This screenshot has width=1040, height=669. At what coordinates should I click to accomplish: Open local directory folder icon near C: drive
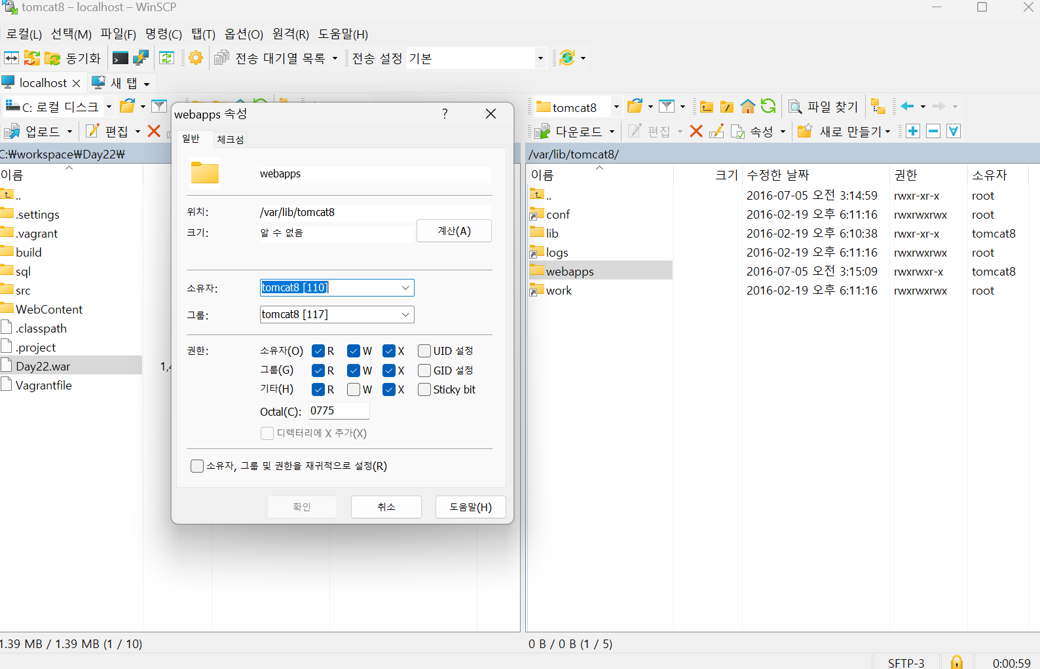pyautogui.click(x=128, y=106)
